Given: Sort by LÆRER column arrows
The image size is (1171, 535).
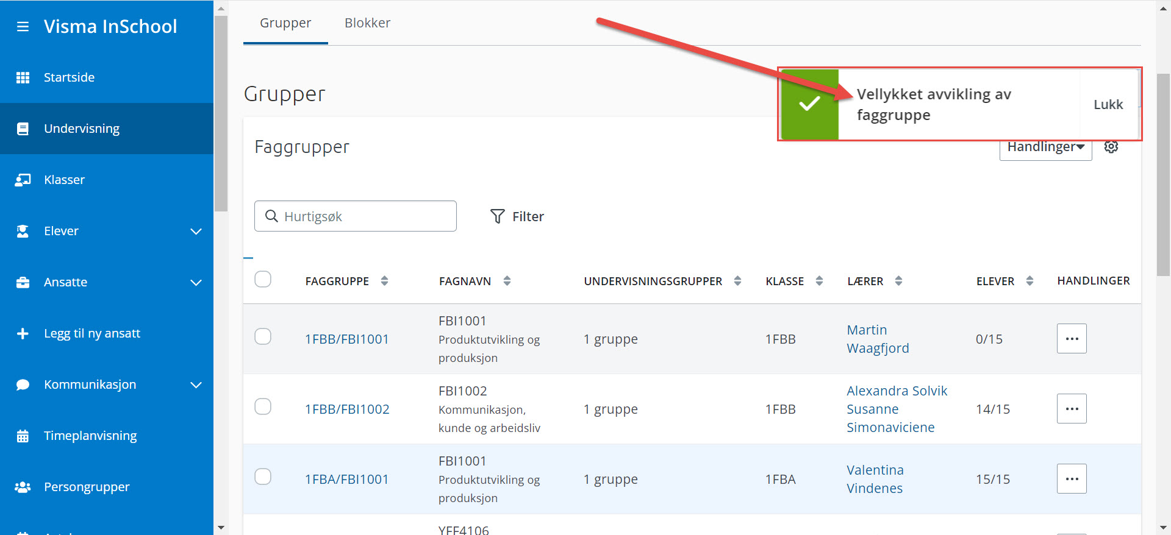Looking at the screenshot, I should (x=898, y=281).
